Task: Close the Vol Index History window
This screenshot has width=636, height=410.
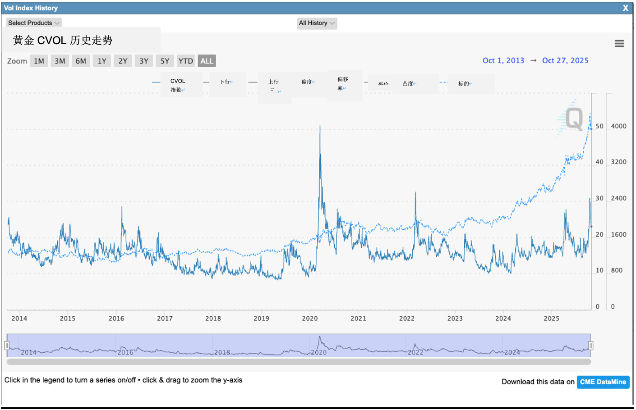Action: pyautogui.click(x=625, y=8)
